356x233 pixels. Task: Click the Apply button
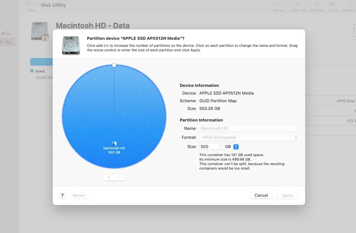click(288, 195)
